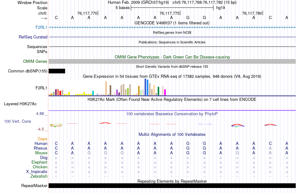This screenshot has width=296, height=193.
Task: Open the RefSeq Curated track label
Action: 33,37
